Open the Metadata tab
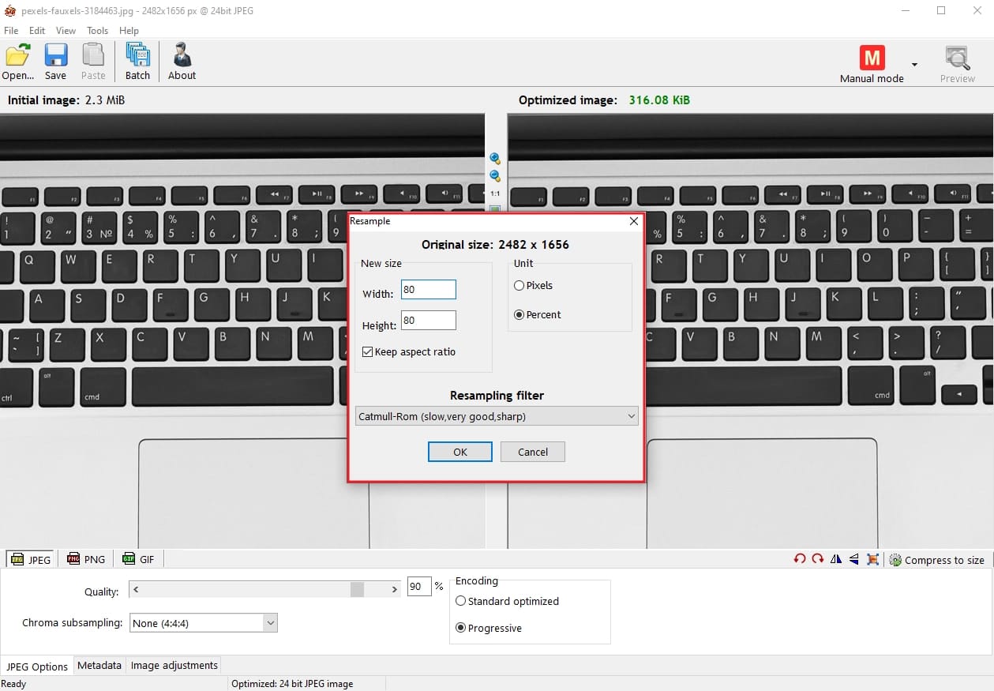The image size is (994, 691). coord(99,665)
